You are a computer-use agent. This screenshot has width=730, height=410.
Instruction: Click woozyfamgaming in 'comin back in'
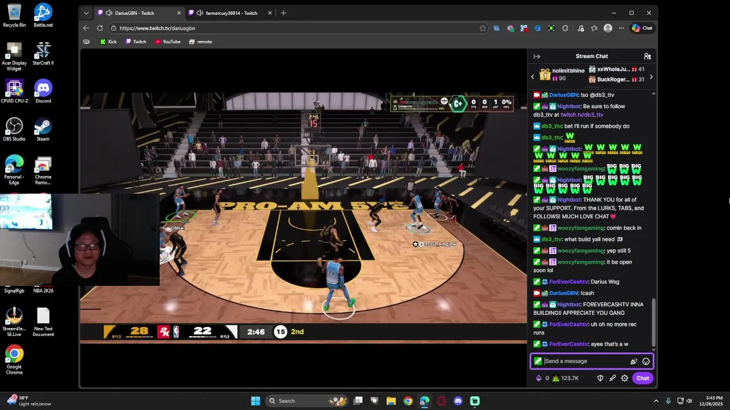(581, 228)
